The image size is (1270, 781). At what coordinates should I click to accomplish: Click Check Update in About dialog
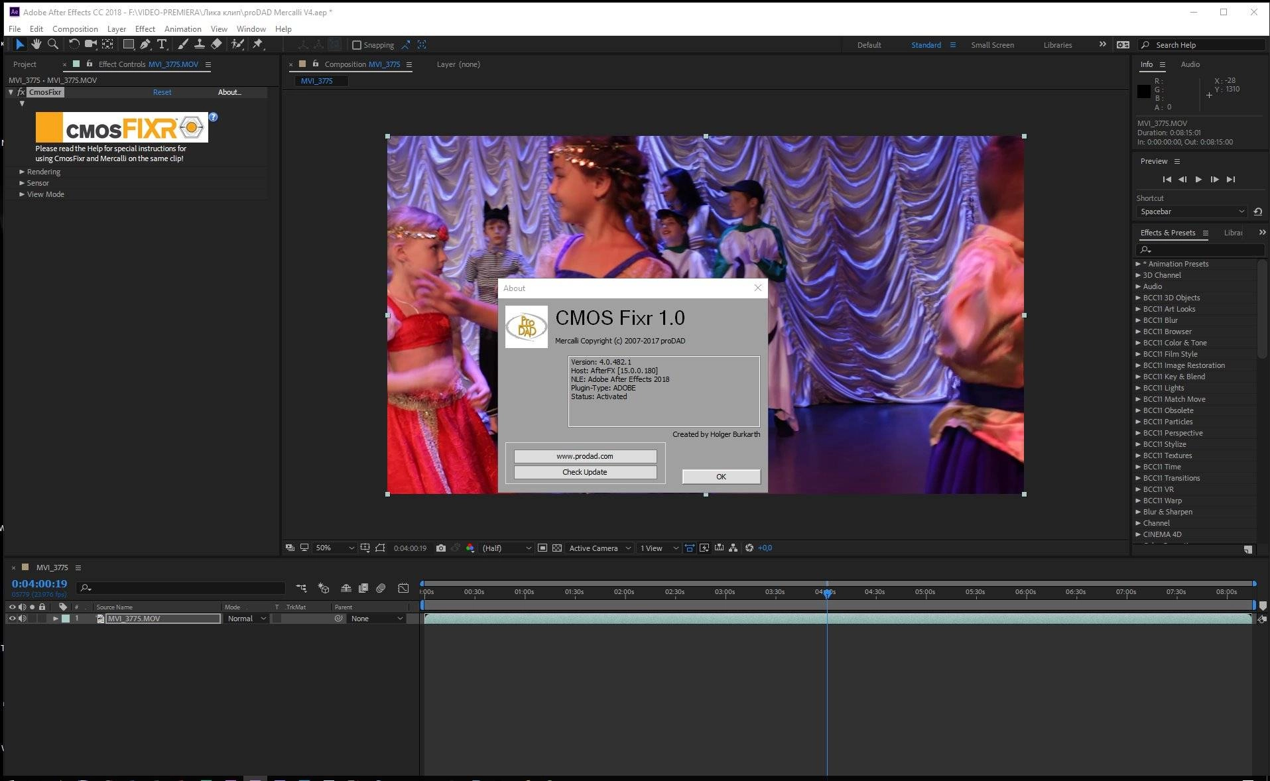pyautogui.click(x=585, y=472)
